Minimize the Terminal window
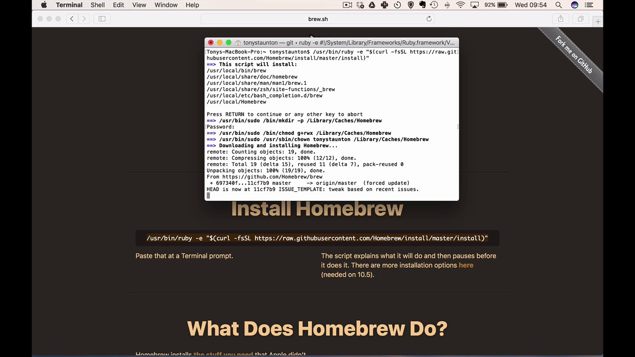635x357 pixels. point(220,43)
